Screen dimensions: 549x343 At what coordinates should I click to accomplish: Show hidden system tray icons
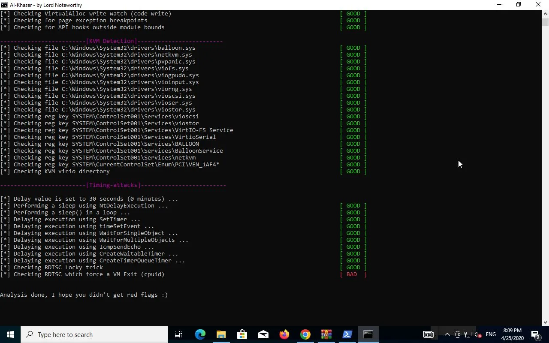(x=447, y=334)
